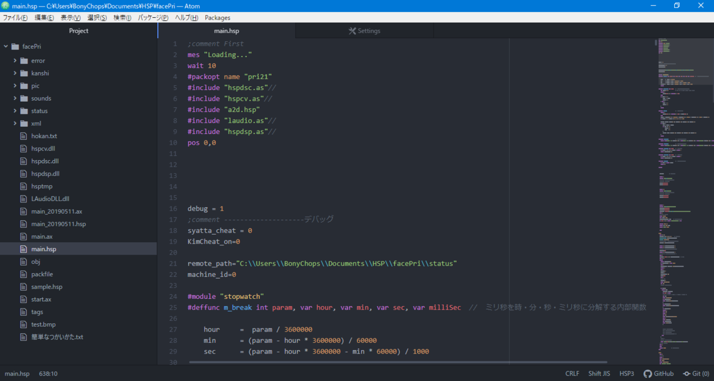Open the 検索(I) menu
Viewport: 714px width, 381px height.
tap(121, 17)
